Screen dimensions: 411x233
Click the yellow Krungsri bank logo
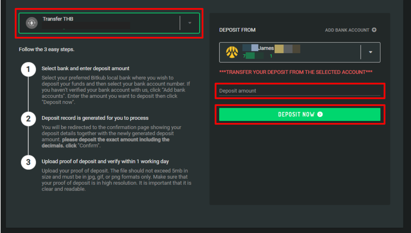(x=232, y=52)
